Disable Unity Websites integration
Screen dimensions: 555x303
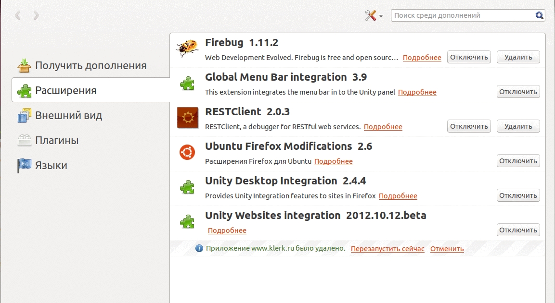(x=518, y=230)
